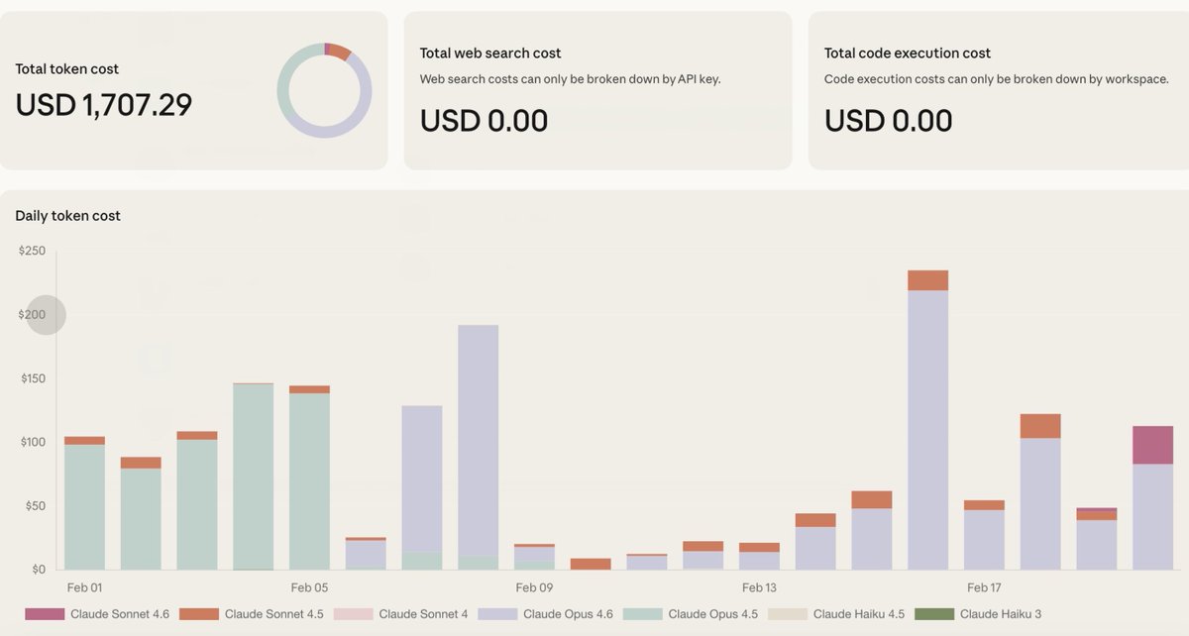The image size is (1189, 636).
Task: Click the gray circle near the $200 gridline
Action: coord(45,314)
